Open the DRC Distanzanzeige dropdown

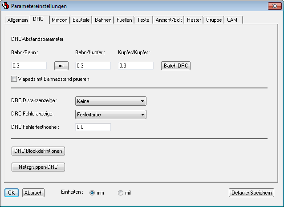pyautogui.click(x=110, y=101)
